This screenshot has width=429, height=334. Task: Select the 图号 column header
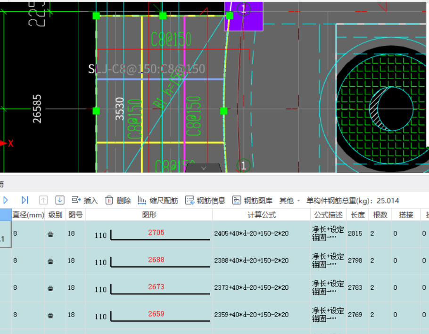click(75, 215)
